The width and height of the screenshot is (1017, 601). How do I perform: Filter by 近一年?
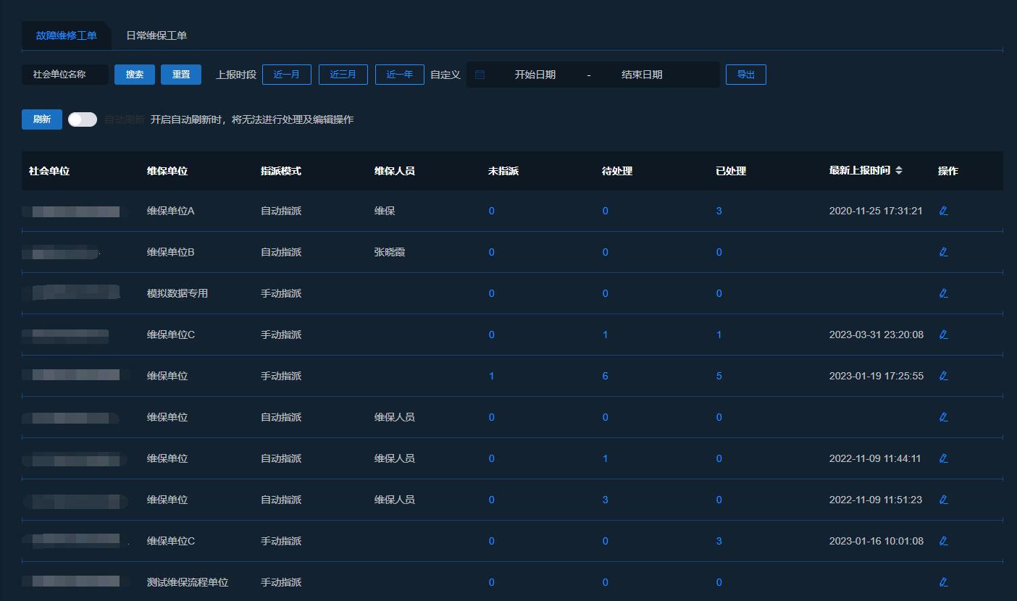400,75
